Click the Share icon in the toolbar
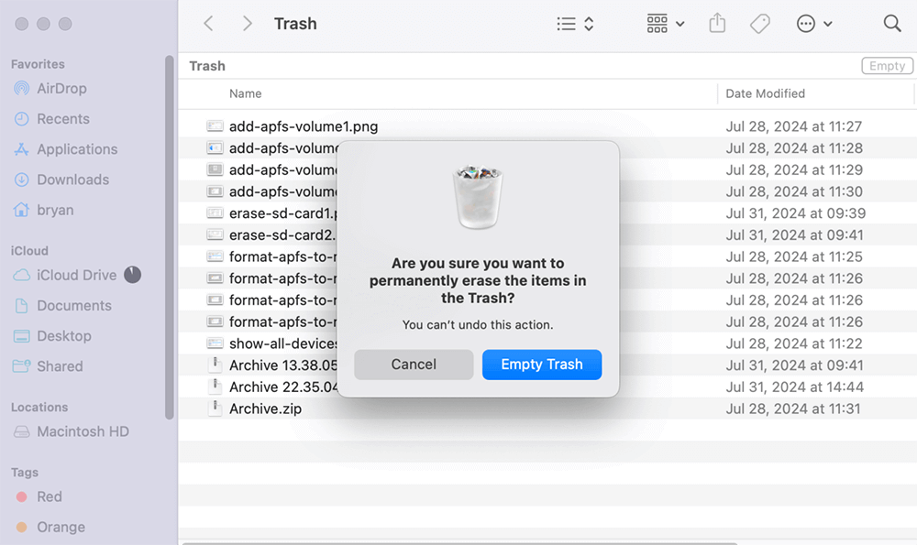917x545 pixels. (716, 23)
